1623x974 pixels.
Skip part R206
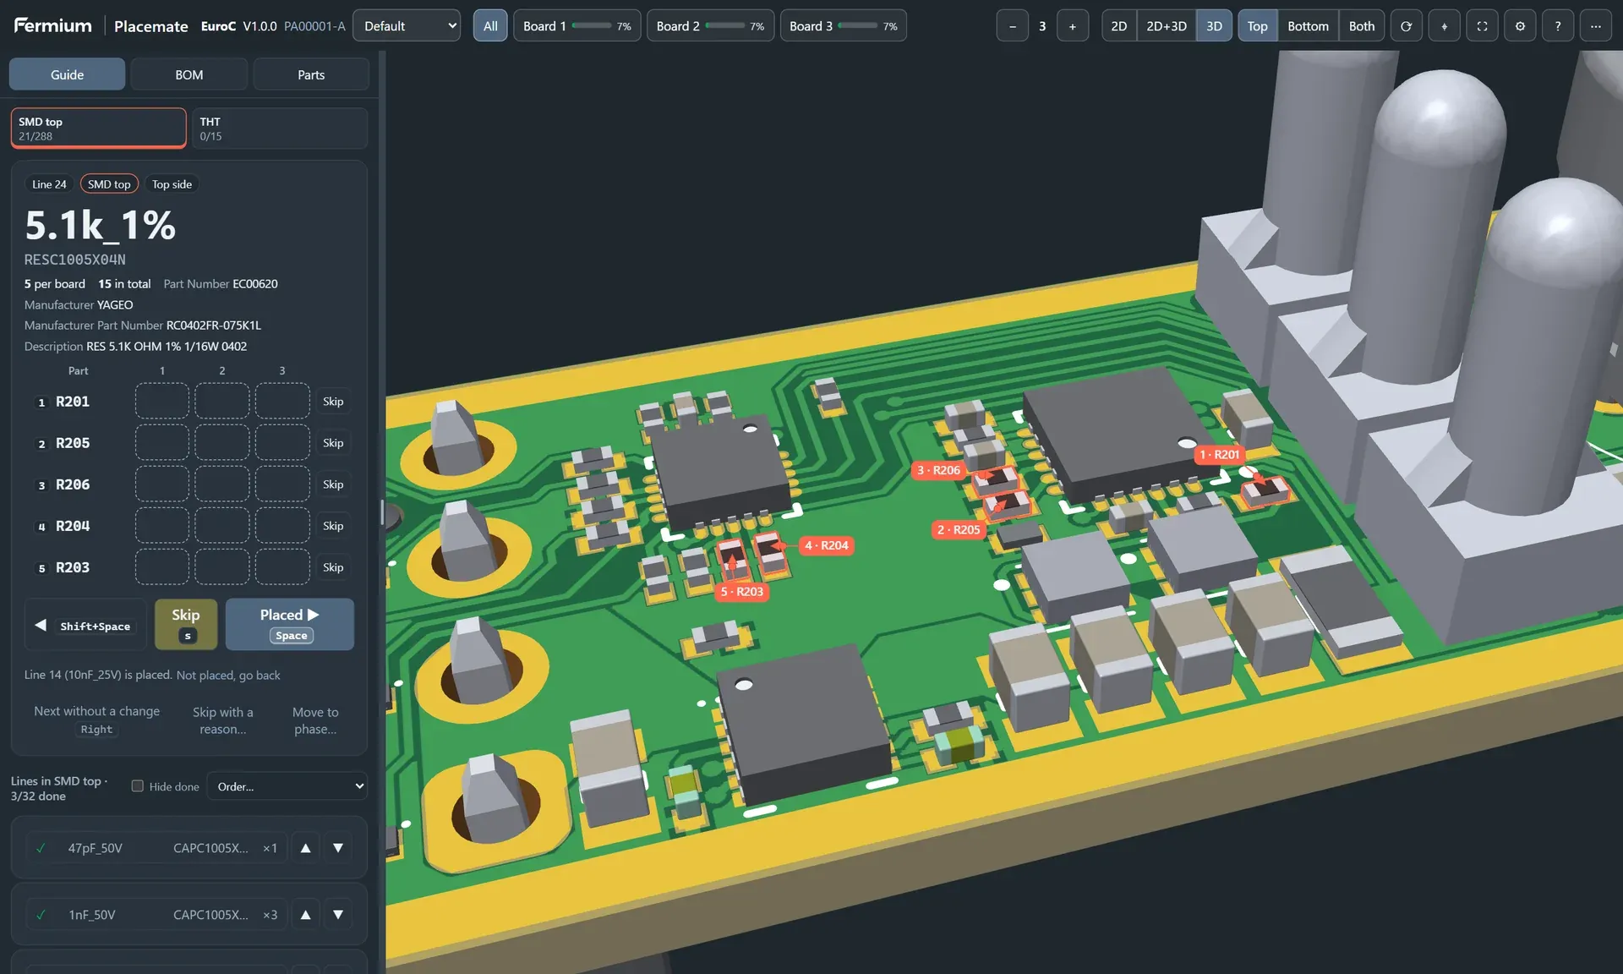pyautogui.click(x=333, y=484)
